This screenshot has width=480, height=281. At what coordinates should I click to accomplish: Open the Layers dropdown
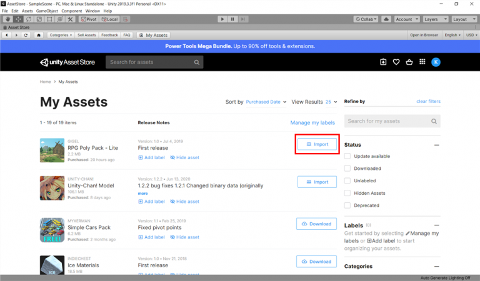[x=436, y=19]
